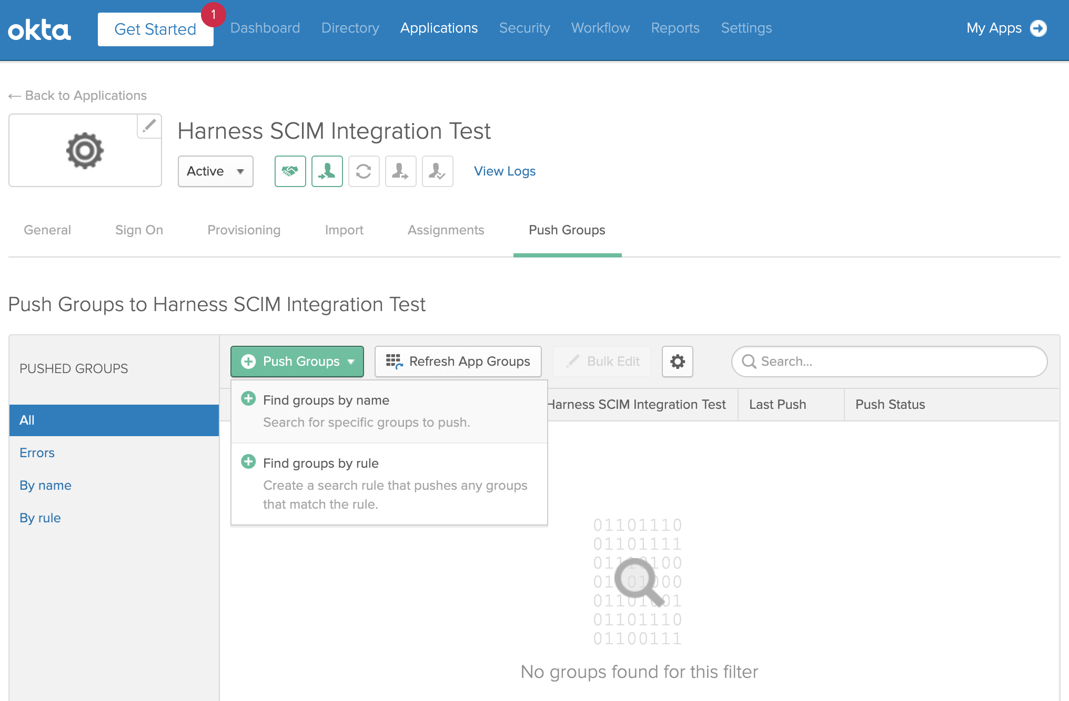The image size is (1069, 701).
Task: Click the green provisioning user icon
Action: pos(327,171)
